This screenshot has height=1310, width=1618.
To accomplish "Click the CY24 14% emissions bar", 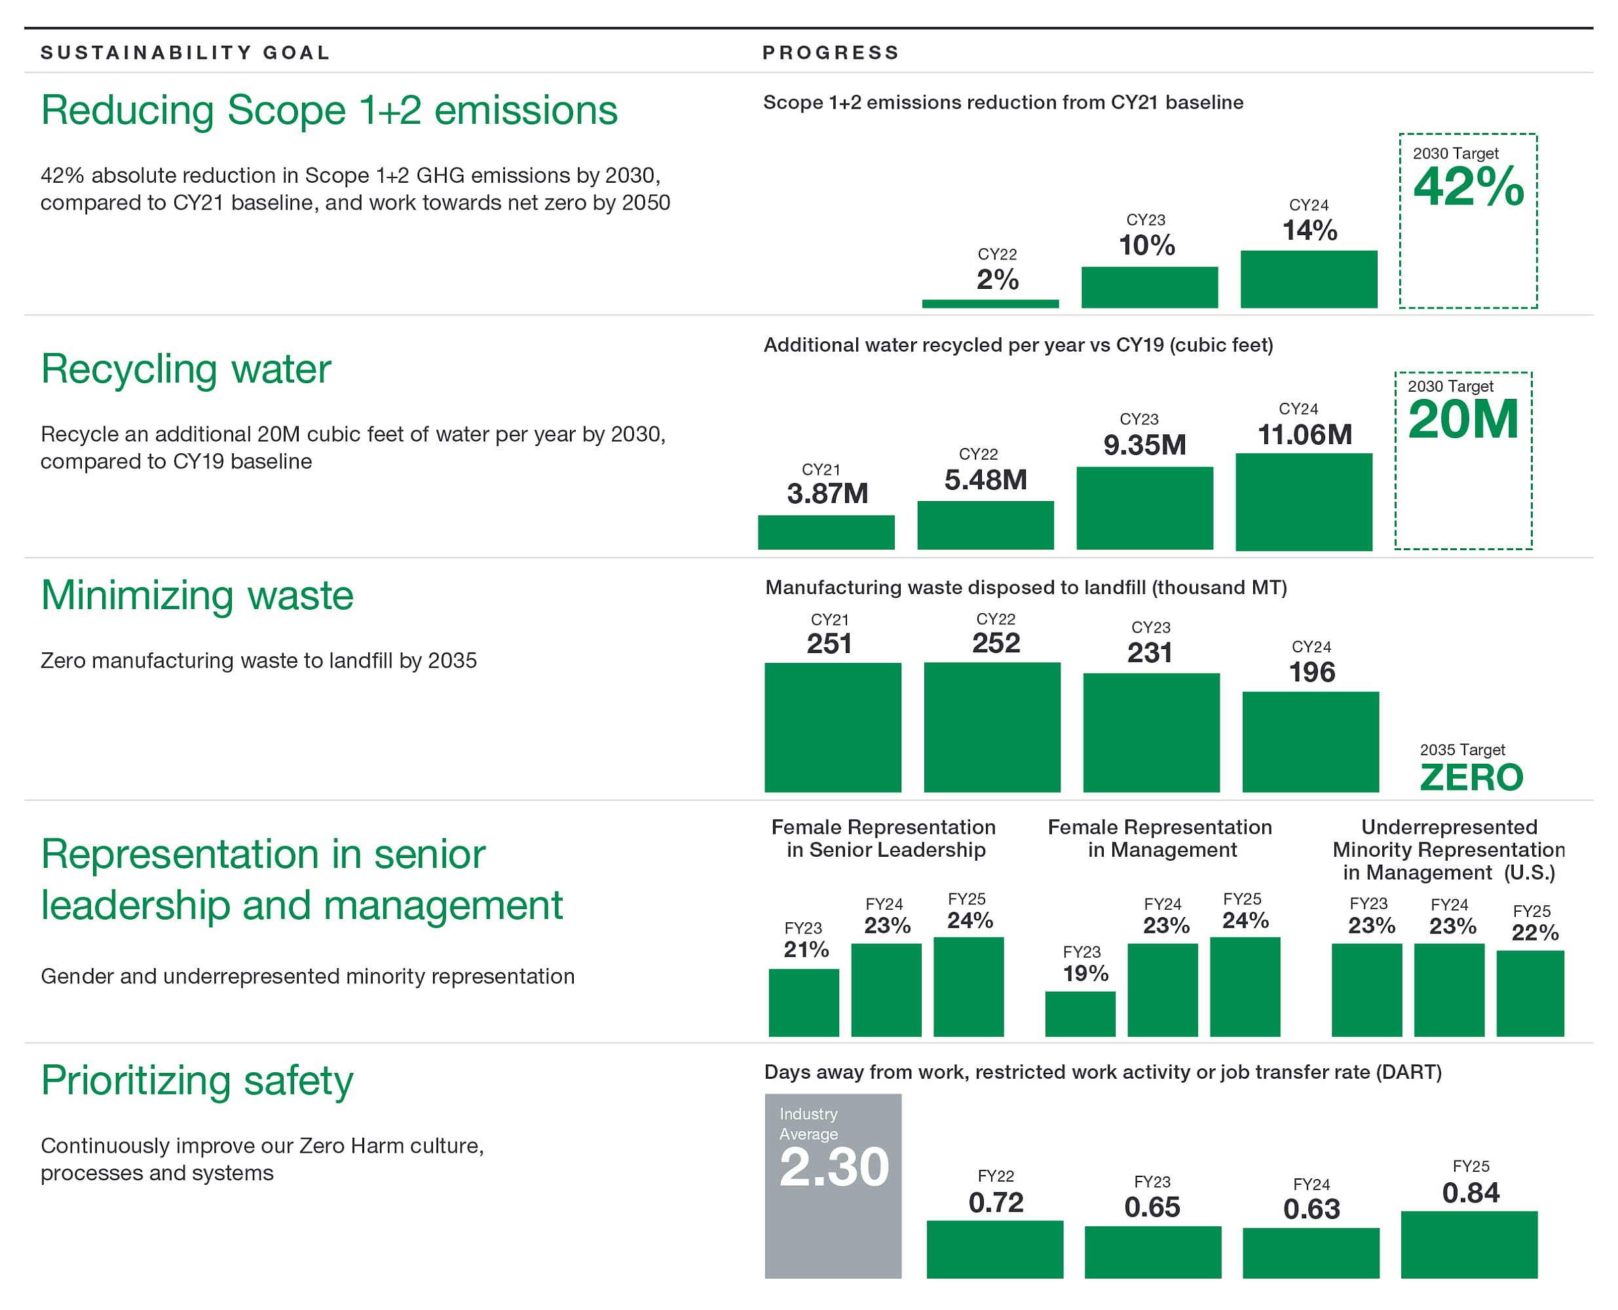I will coord(1308,279).
